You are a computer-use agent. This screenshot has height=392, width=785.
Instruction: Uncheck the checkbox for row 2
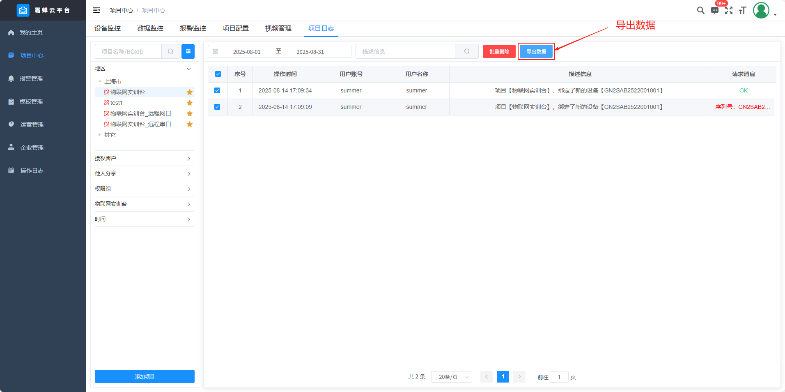point(217,107)
